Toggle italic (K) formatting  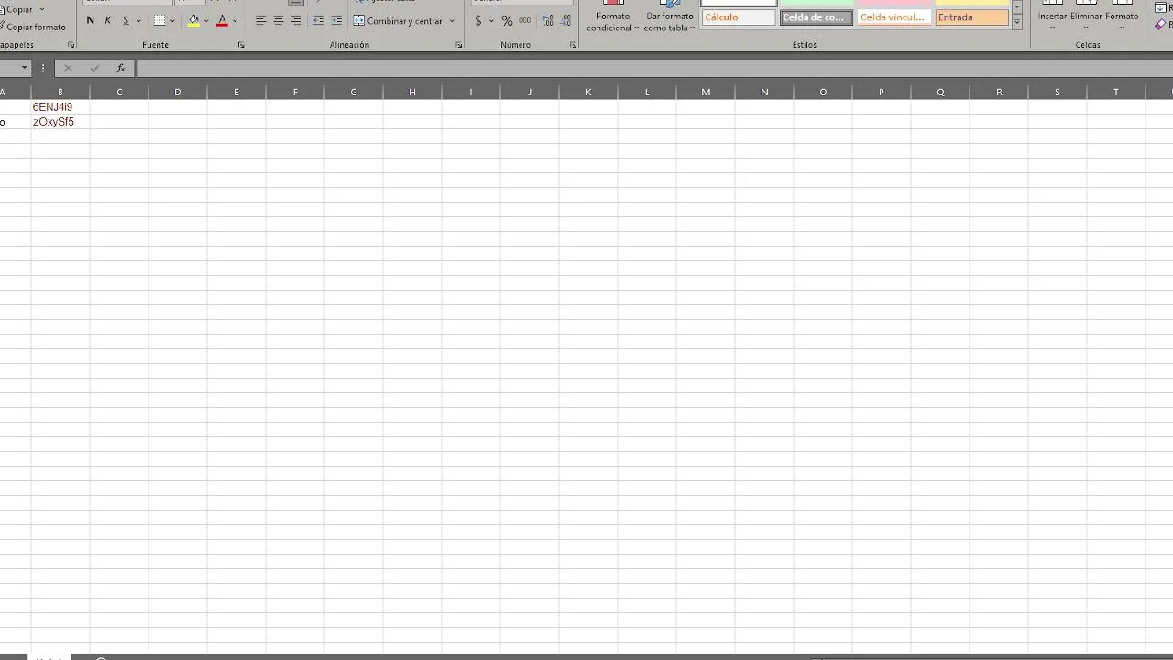pos(108,20)
